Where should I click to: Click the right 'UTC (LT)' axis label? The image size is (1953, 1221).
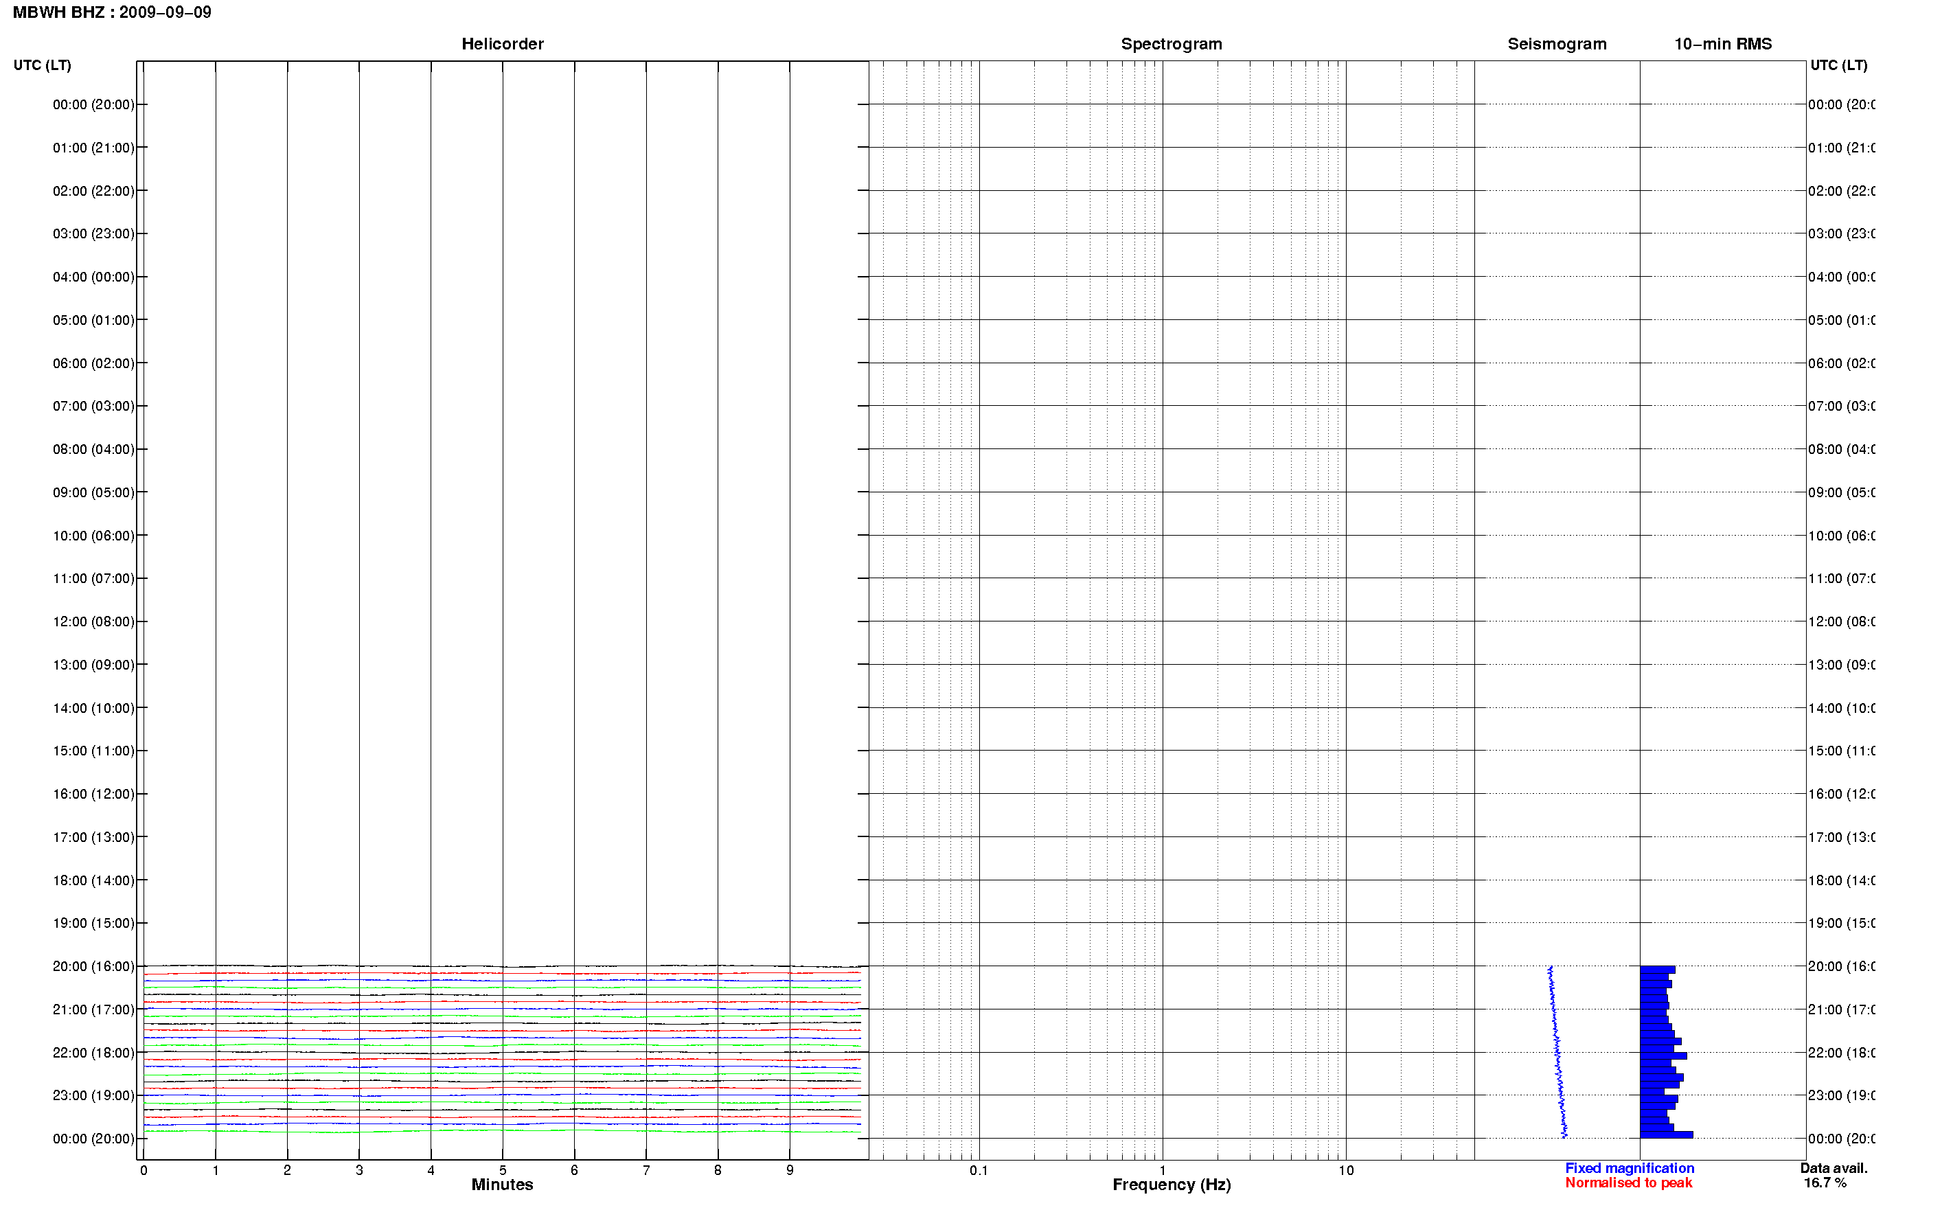[x=1838, y=65]
